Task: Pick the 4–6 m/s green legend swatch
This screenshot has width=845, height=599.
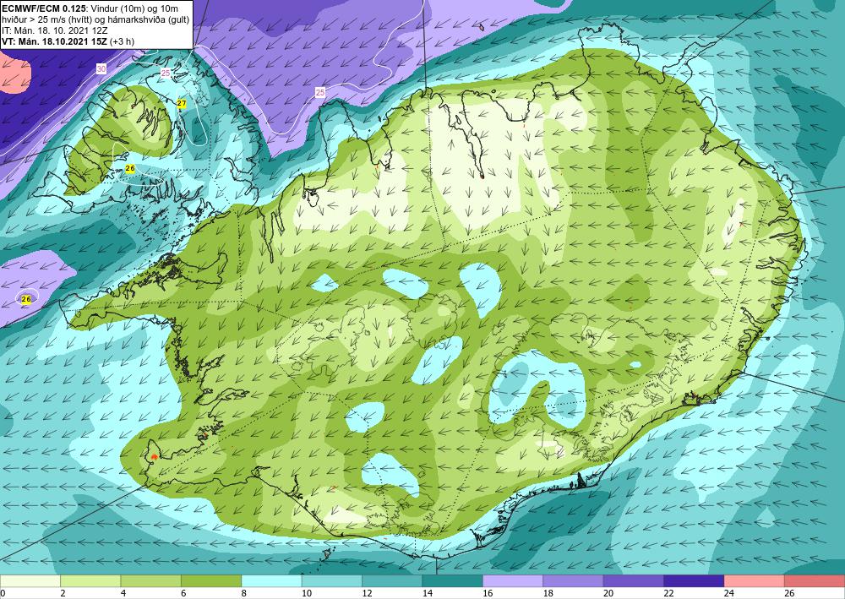Action: click(151, 580)
